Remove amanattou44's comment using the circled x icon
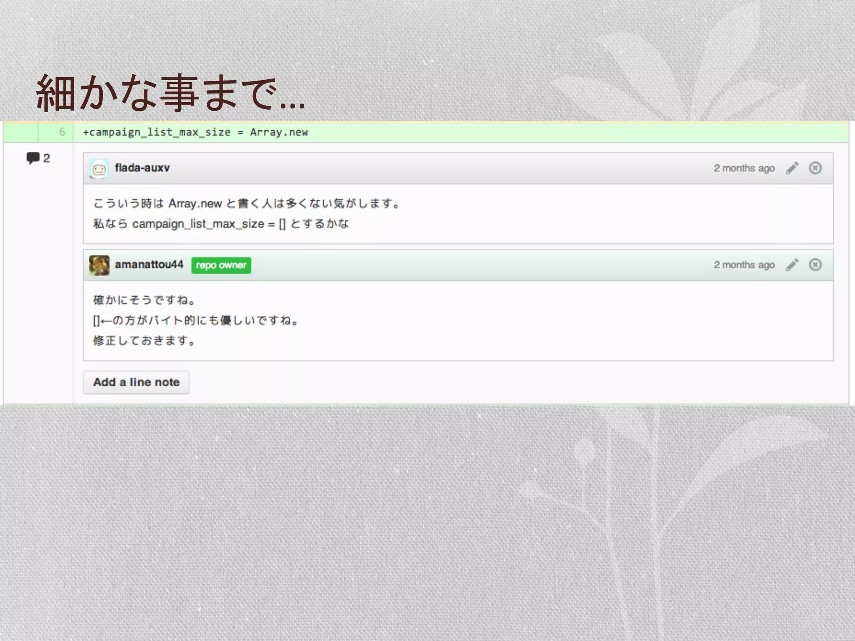Image resolution: width=855 pixels, height=641 pixels. (x=815, y=265)
